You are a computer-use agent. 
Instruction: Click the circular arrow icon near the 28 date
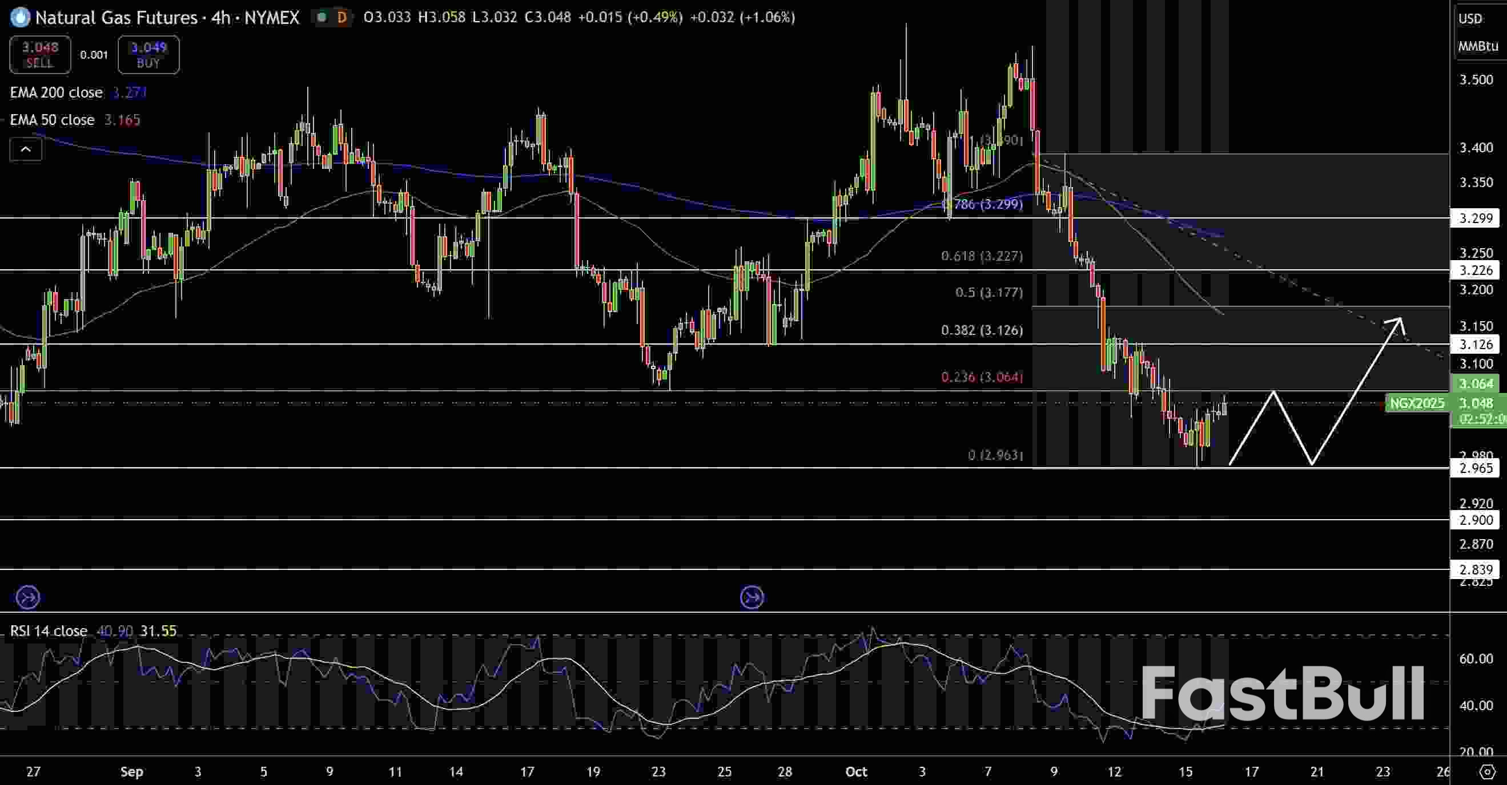coord(752,597)
